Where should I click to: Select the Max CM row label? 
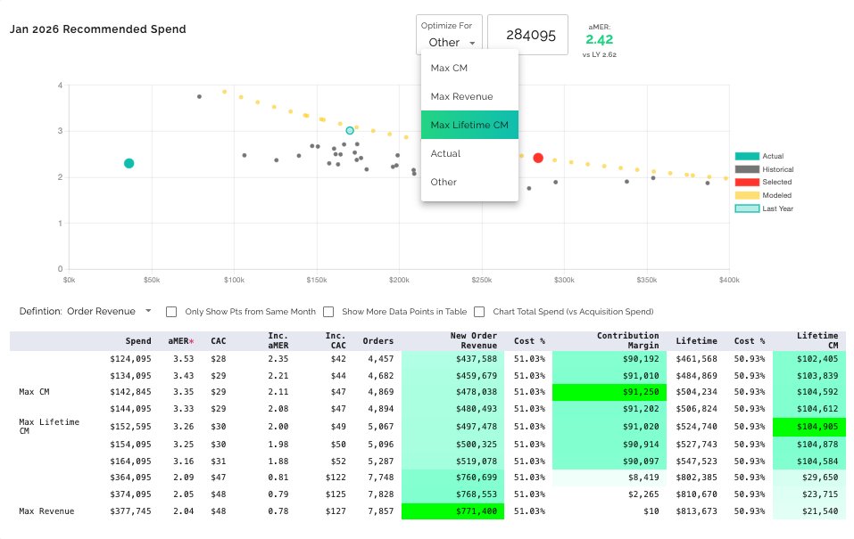click(x=34, y=392)
